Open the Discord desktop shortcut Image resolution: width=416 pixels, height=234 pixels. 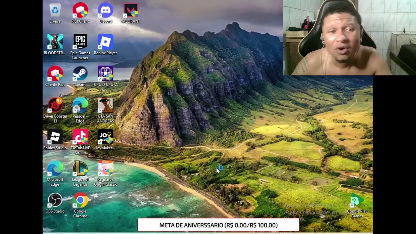pos(105,13)
